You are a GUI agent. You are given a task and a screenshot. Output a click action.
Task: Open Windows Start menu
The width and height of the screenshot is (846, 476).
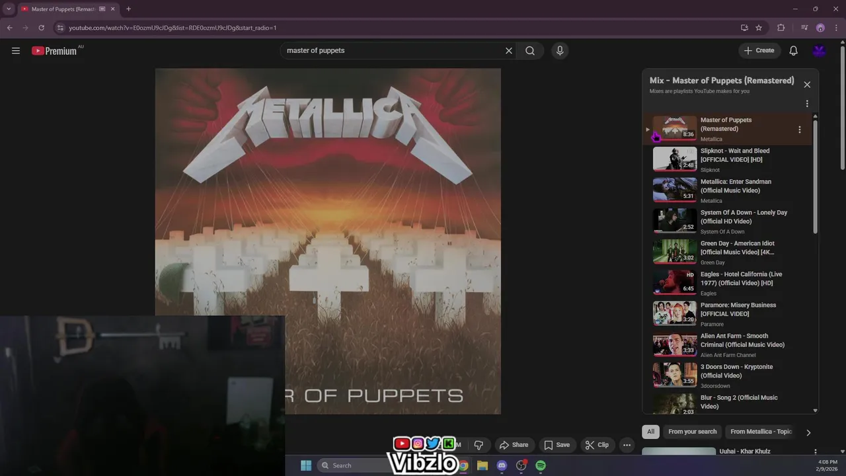[x=306, y=465]
